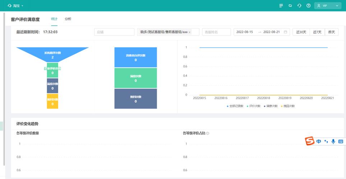Click the blue 系统邀评次数 funnel segment
The image size is (346, 179).
point(52,55)
